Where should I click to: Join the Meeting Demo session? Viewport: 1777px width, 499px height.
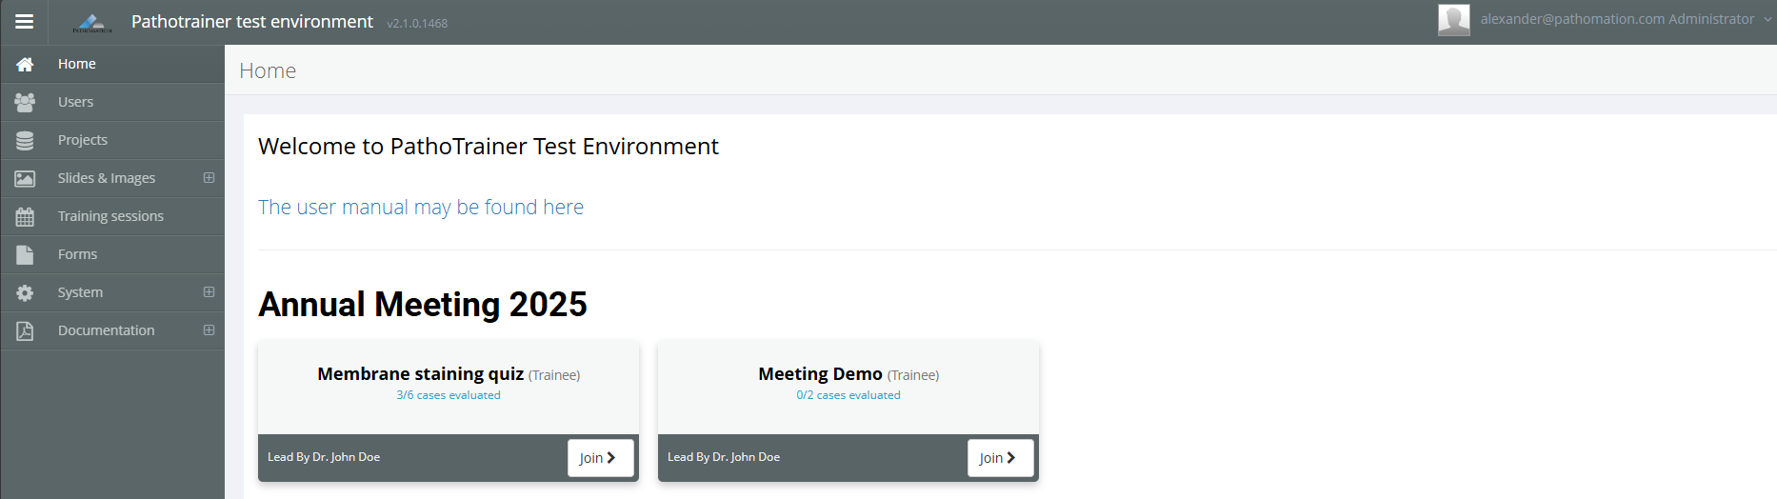(x=999, y=458)
